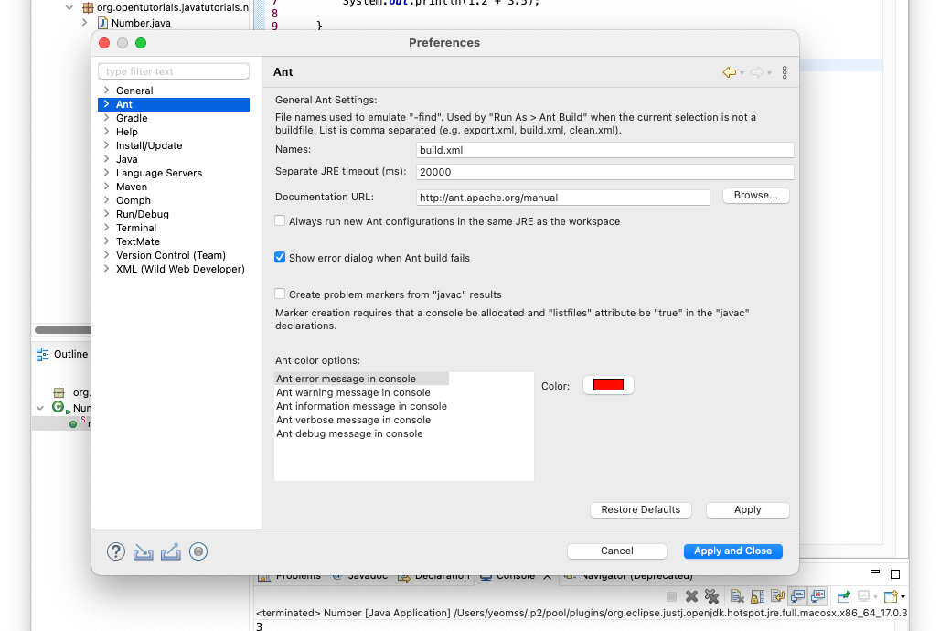The image size is (940, 631).
Task: Click the Outline view icon
Action: pos(43,355)
